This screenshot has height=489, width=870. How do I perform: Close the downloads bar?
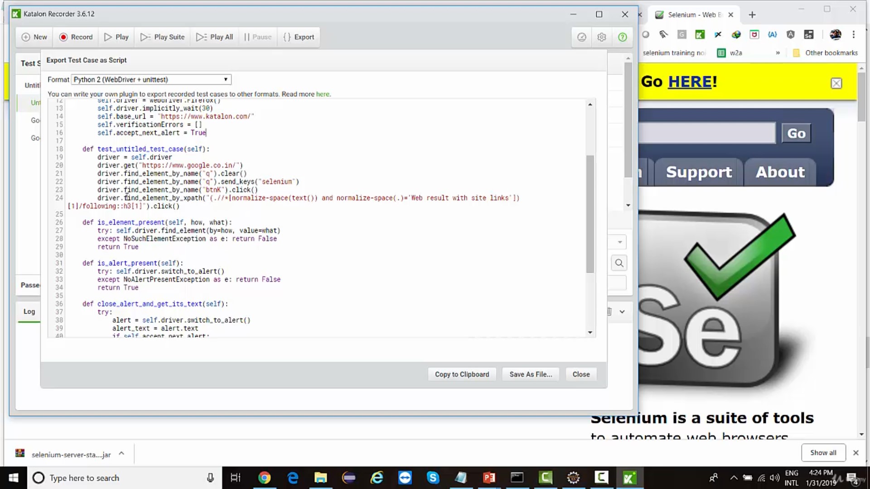[855, 453]
